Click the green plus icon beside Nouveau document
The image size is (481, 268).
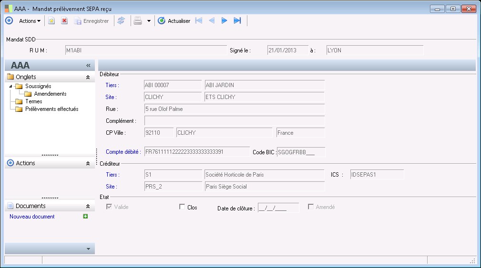pyautogui.click(x=85, y=217)
